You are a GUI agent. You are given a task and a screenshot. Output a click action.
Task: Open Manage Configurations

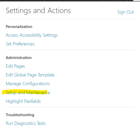coord(28,84)
